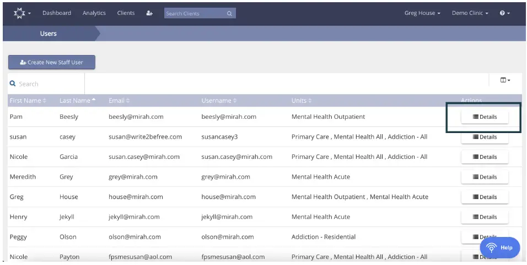Click email beesly@mirah.com in Email column
This screenshot has height=265, width=527.
pyautogui.click(x=136, y=117)
